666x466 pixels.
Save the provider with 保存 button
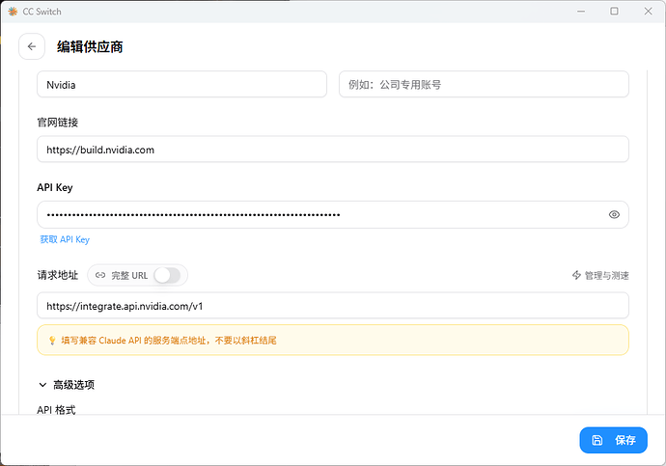pos(613,440)
